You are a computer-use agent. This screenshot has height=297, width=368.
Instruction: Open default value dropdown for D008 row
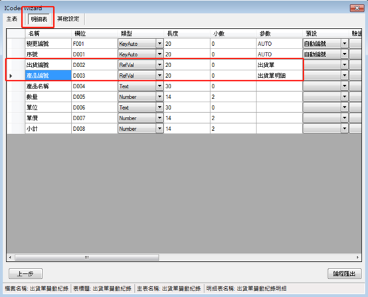(x=345, y=129)
